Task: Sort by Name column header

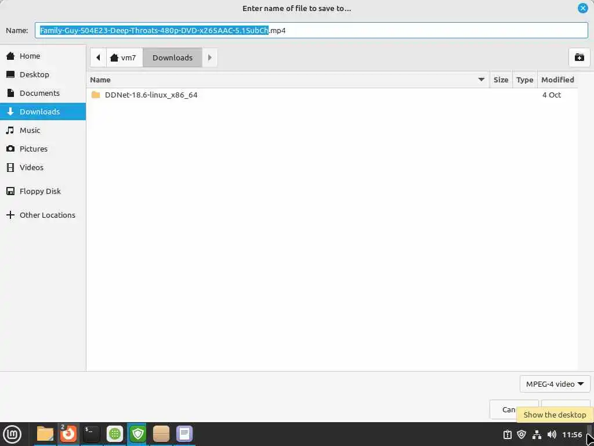Action: point(288,80)
